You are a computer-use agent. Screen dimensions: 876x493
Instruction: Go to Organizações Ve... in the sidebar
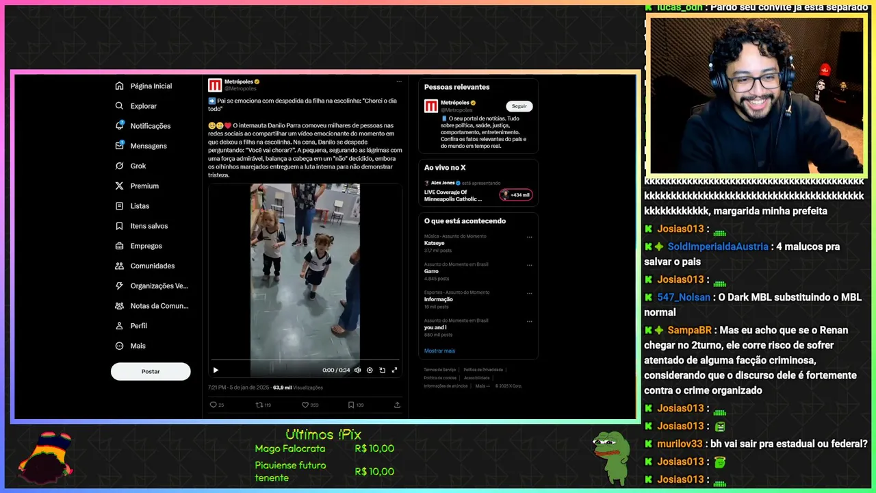click(152, 286)
